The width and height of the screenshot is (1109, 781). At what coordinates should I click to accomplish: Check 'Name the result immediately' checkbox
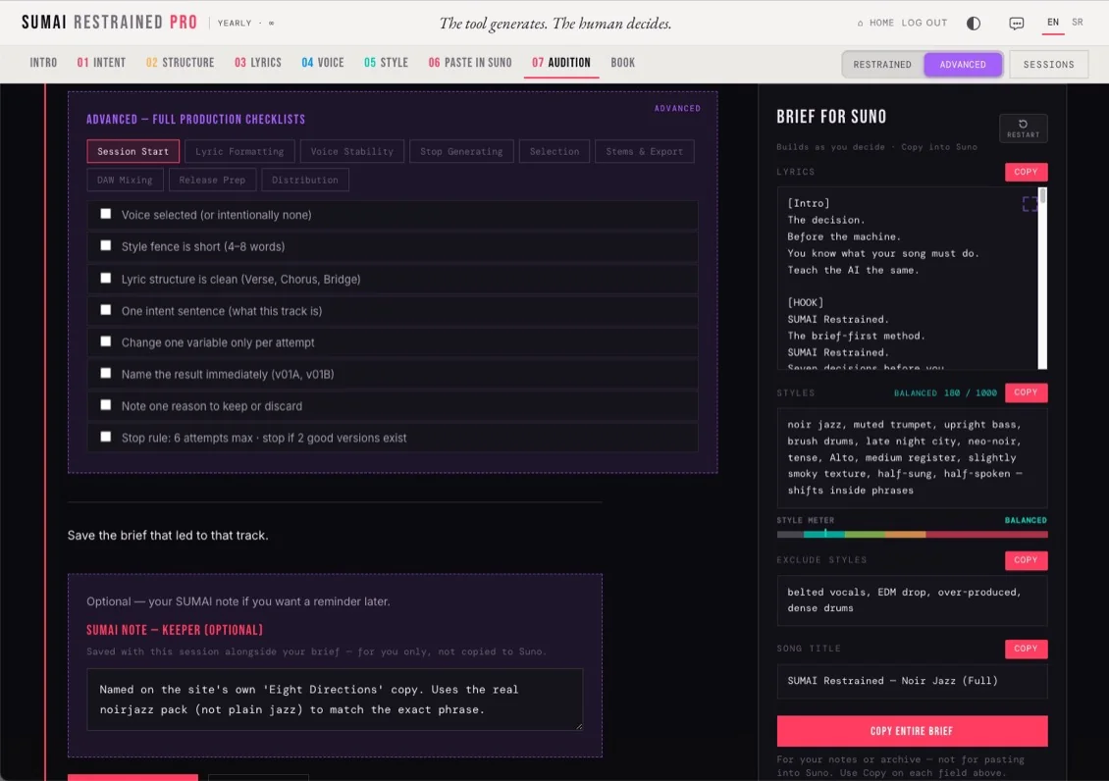(105, 373)
